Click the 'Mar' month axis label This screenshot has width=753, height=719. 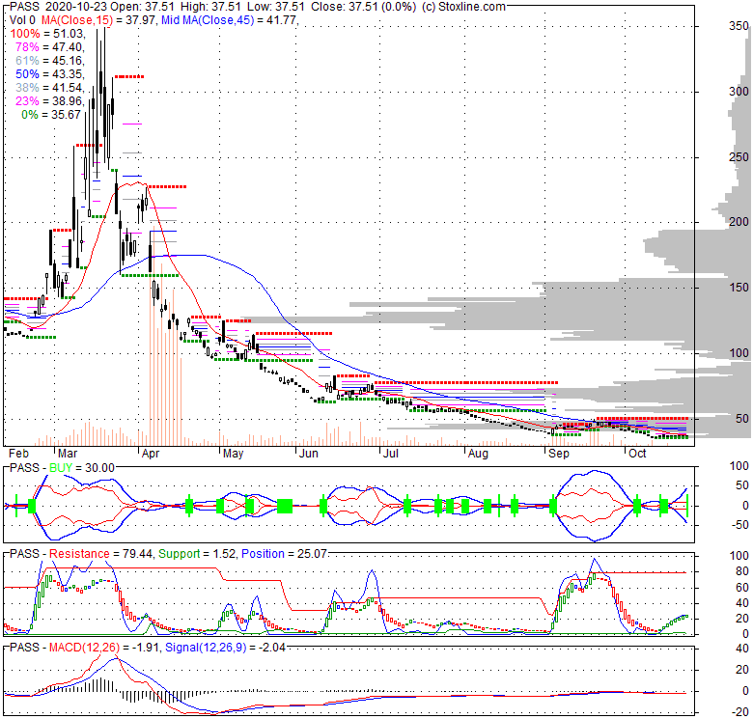coord(68,454)
